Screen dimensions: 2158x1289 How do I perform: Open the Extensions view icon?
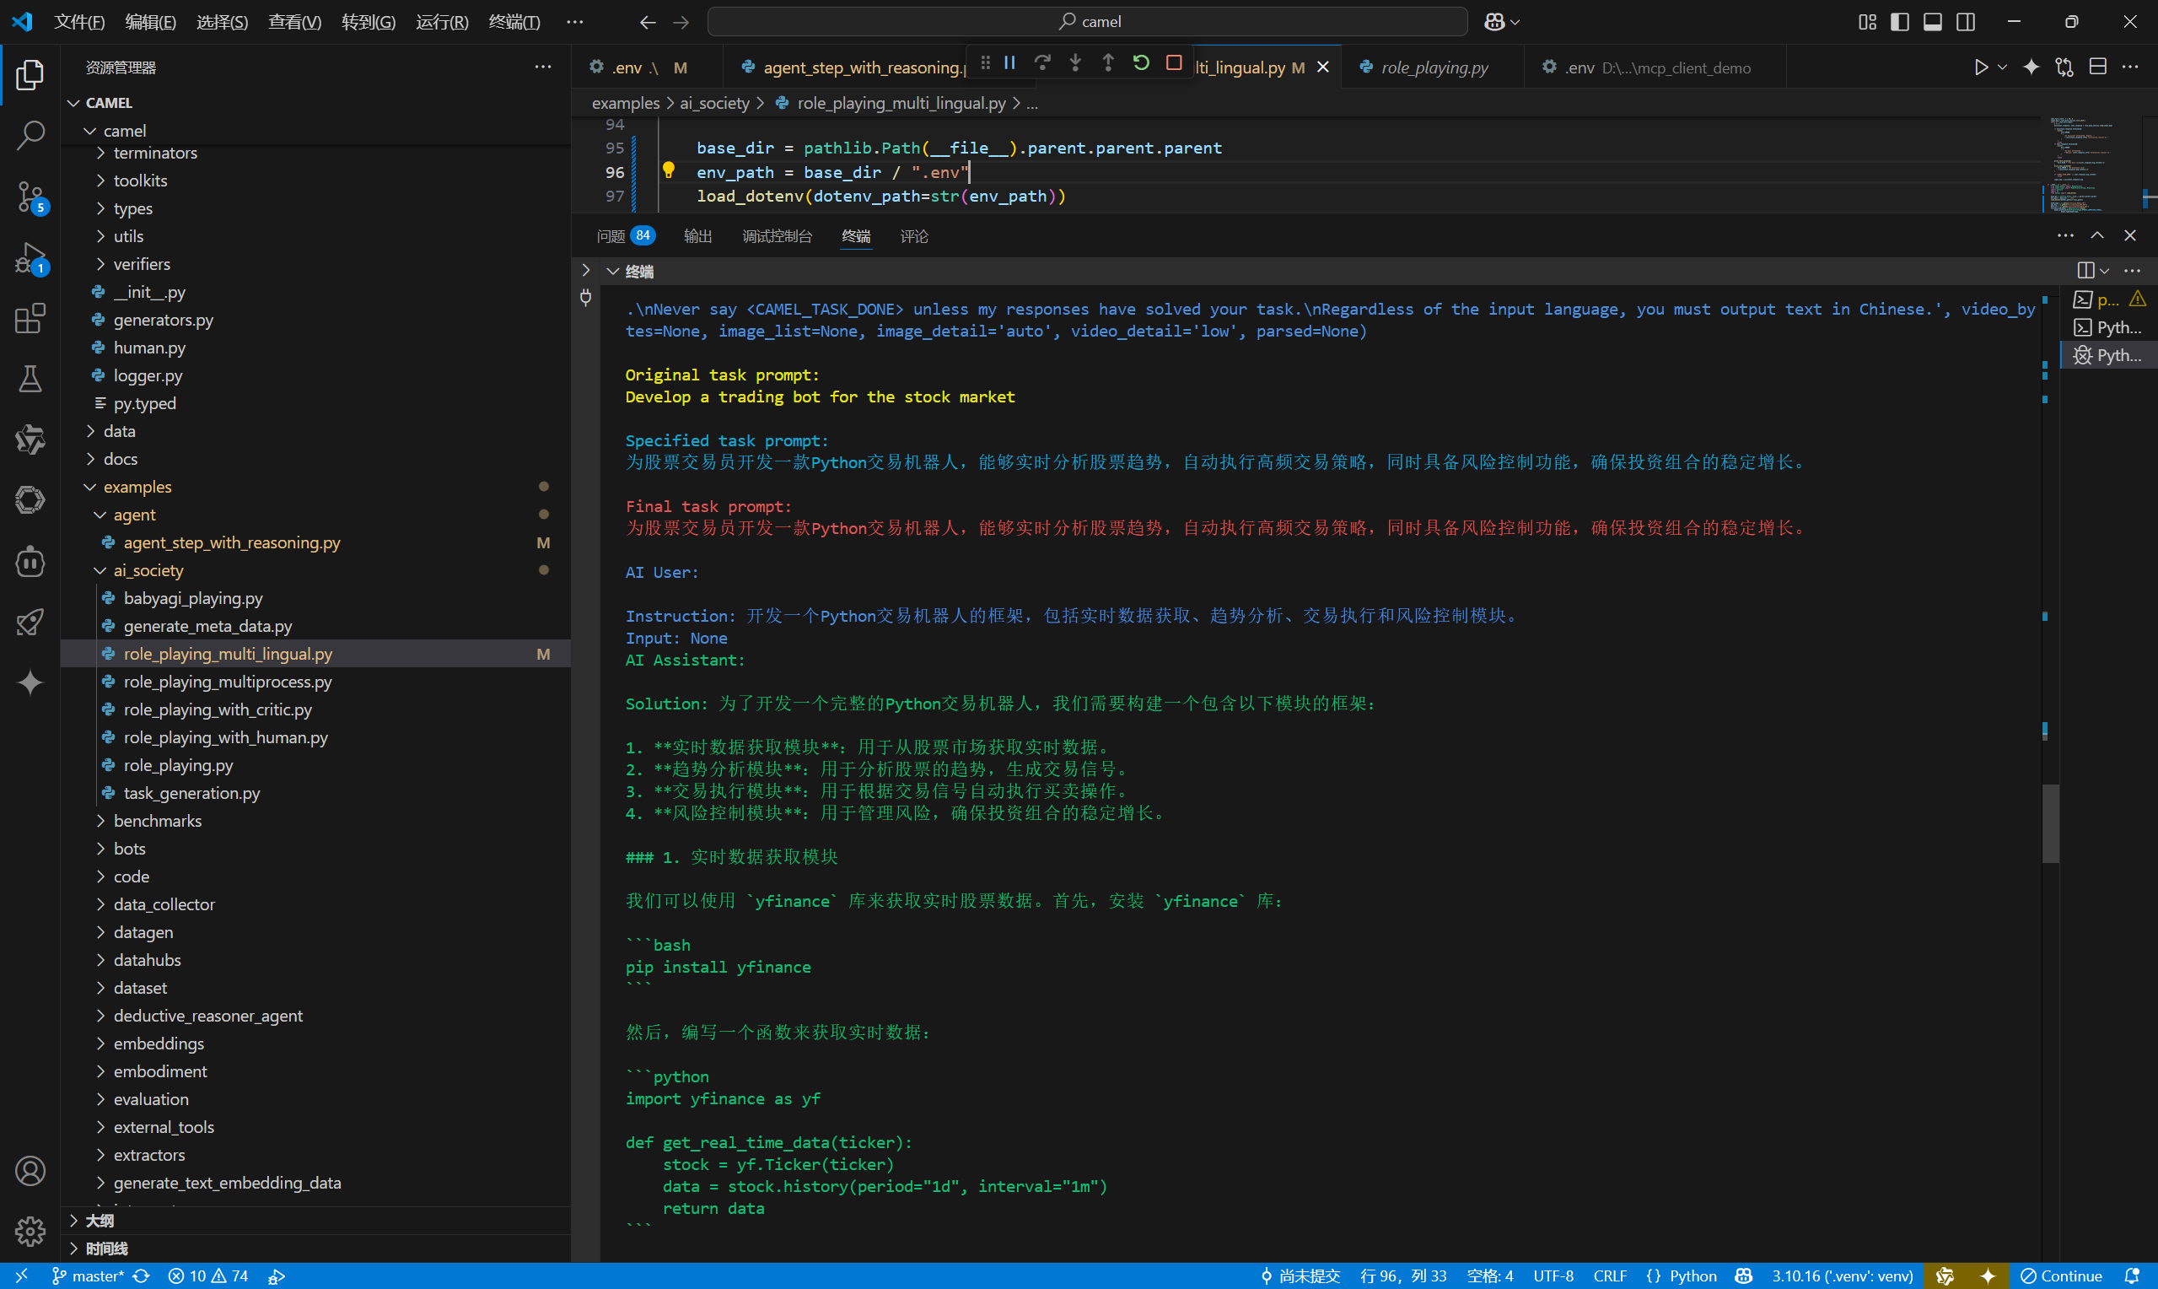click(30, 319)
